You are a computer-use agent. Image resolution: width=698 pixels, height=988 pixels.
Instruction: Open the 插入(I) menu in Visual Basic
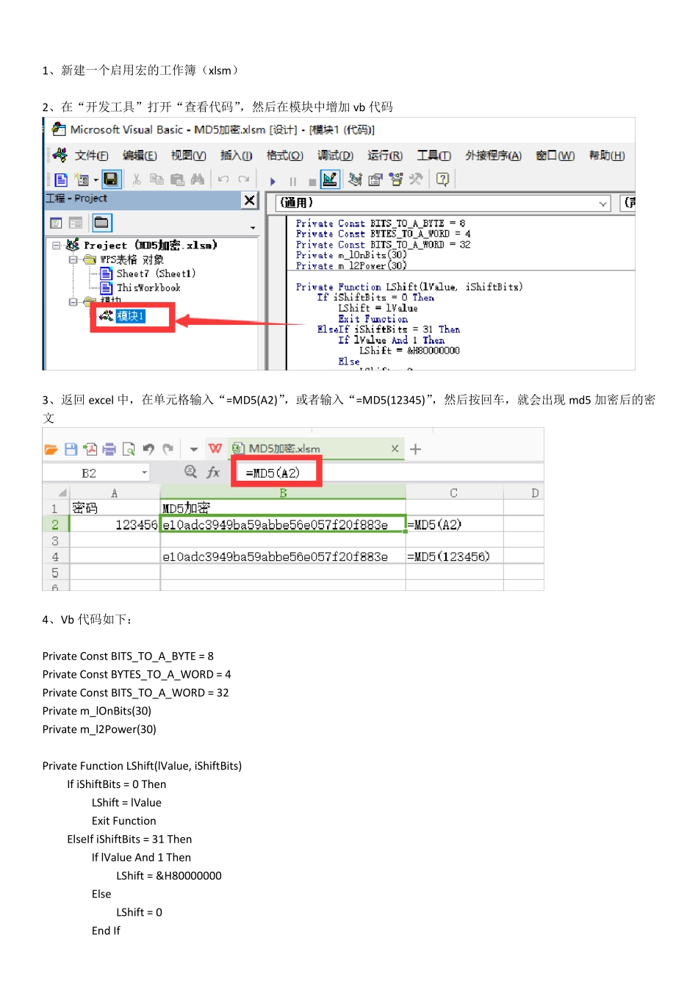click(x=236, y=155)
